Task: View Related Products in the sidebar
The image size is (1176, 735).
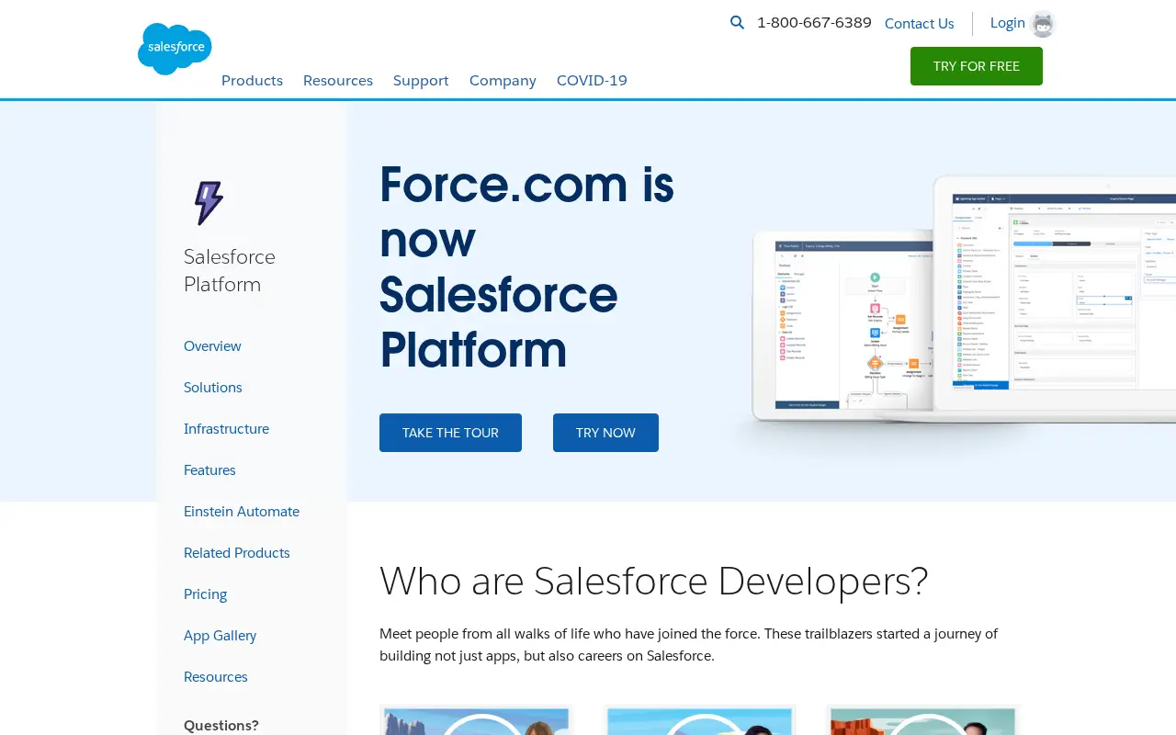Action: 237,553
